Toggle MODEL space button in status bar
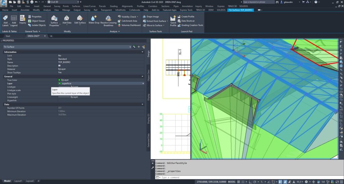 pyautogui.click(x=232, y=182)
